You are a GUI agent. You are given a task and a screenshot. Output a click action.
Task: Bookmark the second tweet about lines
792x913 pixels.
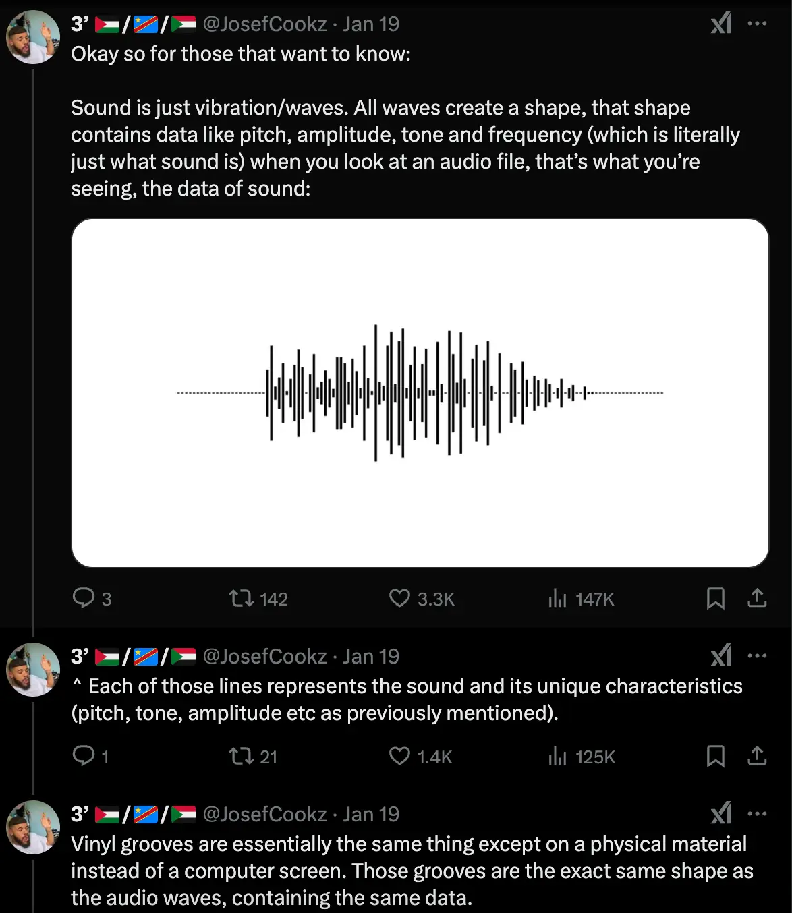click(x=715, y=756)
